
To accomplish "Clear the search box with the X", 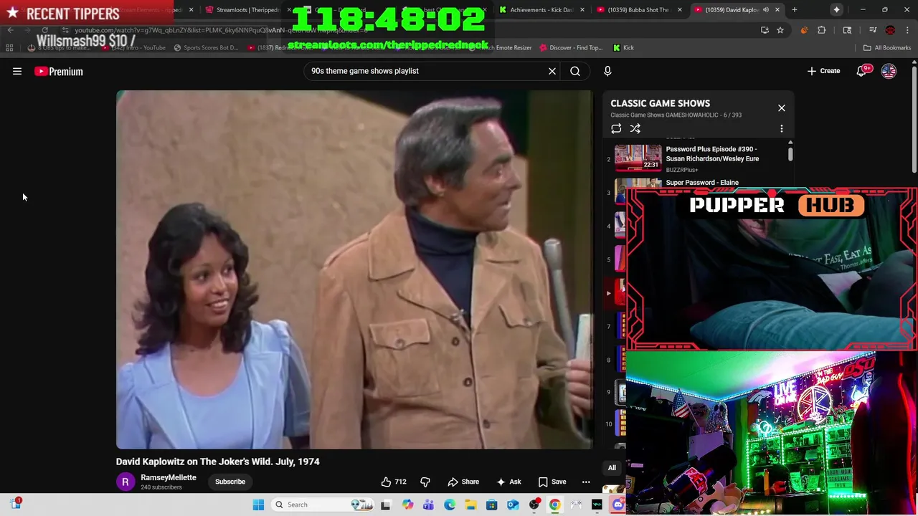I will (552, 71).
